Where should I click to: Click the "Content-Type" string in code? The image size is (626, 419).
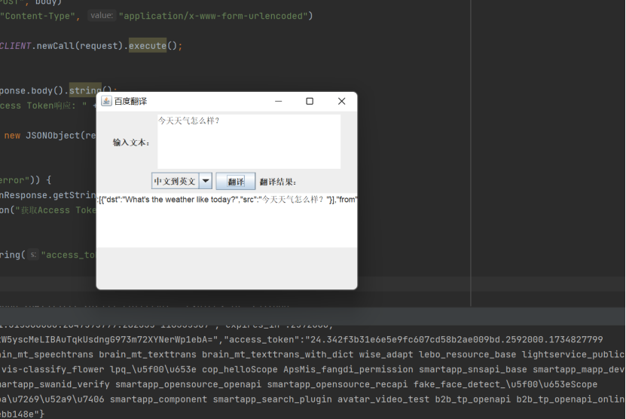[37, 16]
